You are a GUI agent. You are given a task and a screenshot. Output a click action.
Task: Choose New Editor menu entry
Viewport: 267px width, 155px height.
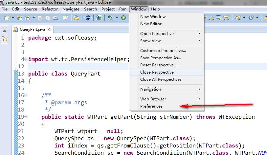[x=167, y=24]
